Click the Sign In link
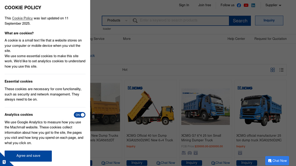296x166 pixels. [184, 5]
